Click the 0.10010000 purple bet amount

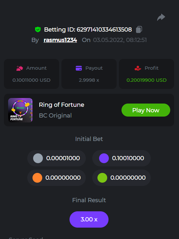tap(128, 158)
